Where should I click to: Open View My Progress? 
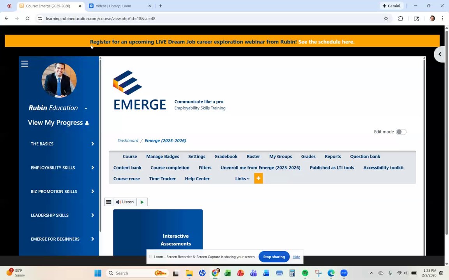[x=58, y=122]
